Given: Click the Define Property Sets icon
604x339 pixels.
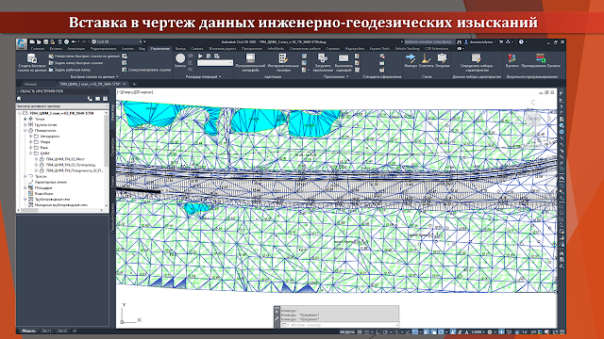Looking at the screenshot, I should tap(477, 58).
